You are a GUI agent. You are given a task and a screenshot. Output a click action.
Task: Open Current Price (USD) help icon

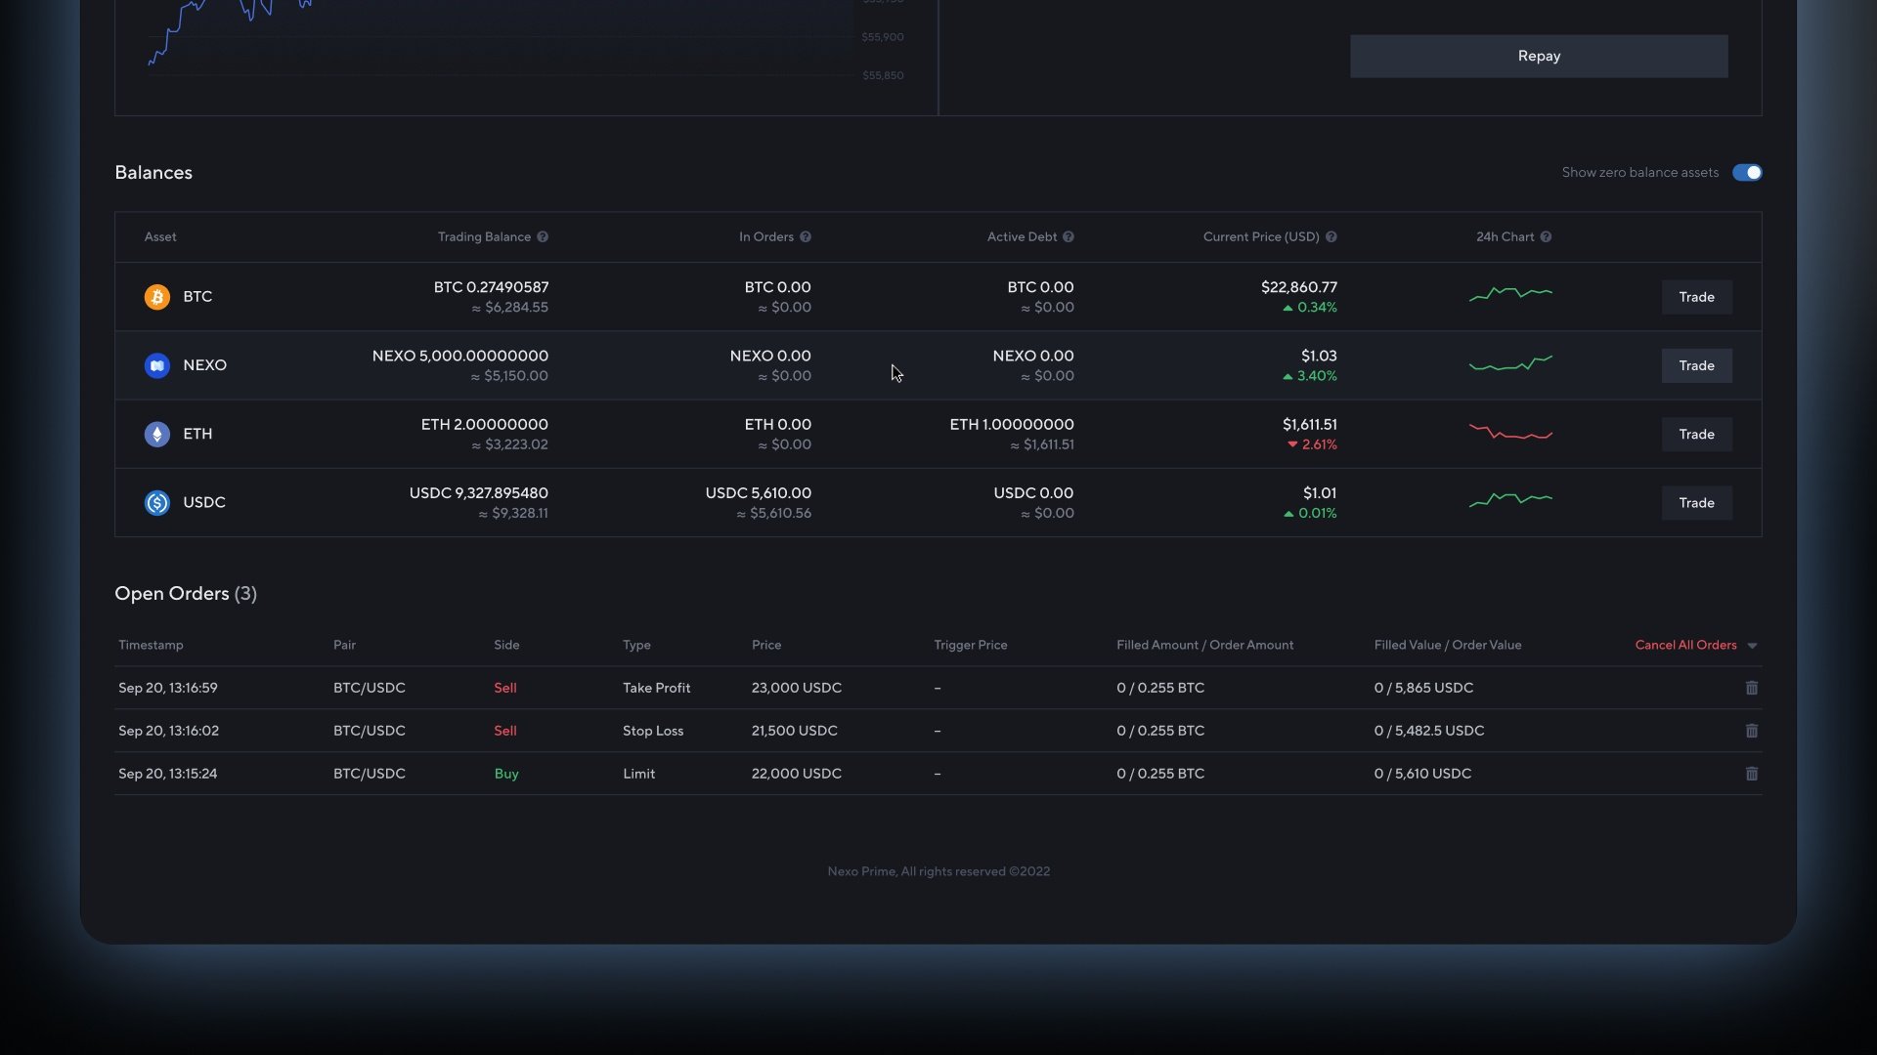1331,237
